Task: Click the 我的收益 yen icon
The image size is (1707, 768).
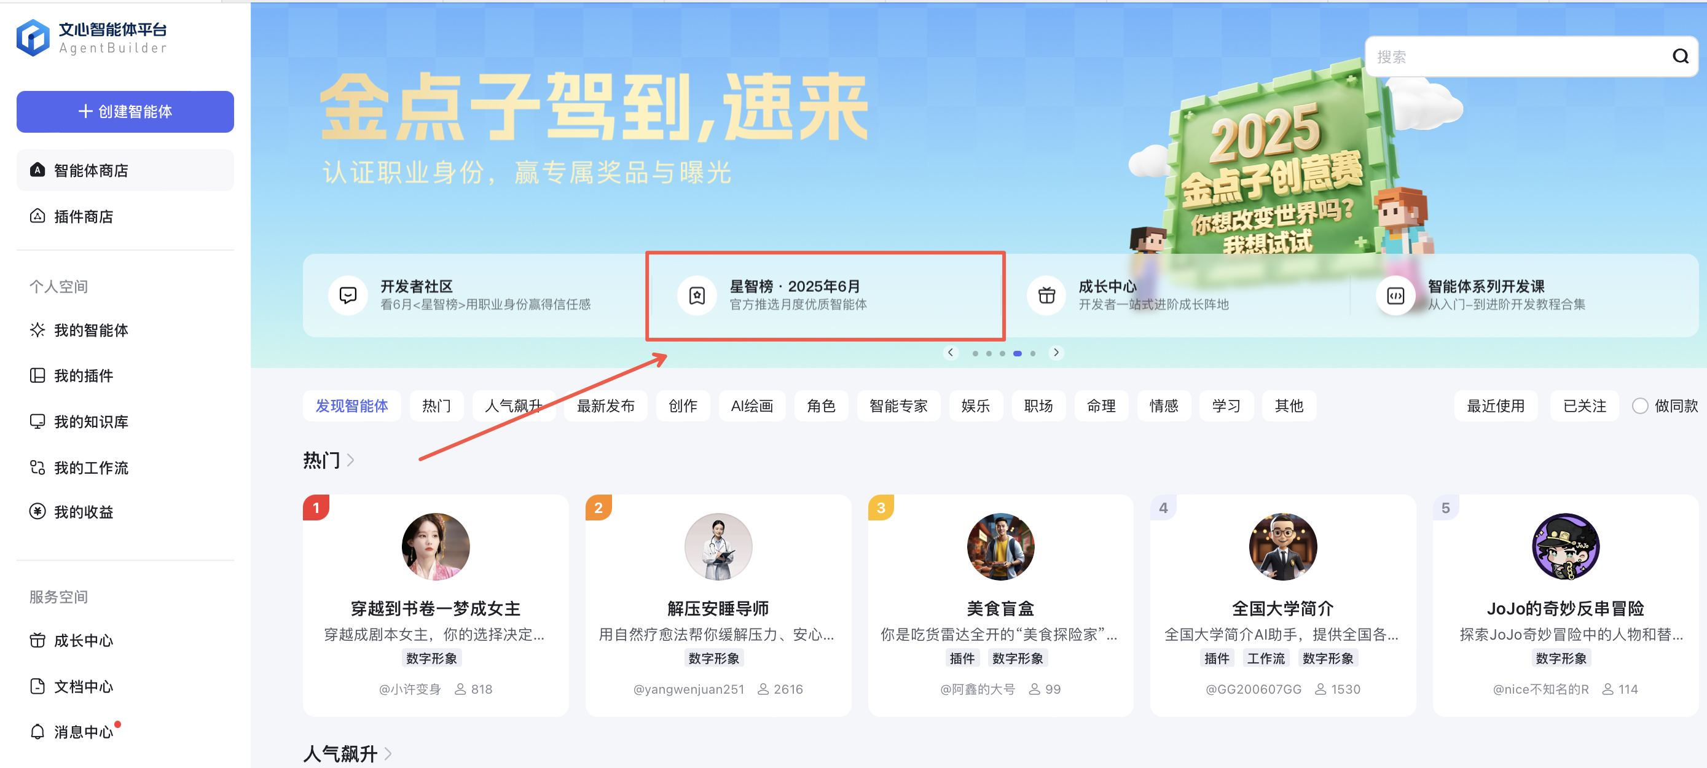Action: click(37, 512)
